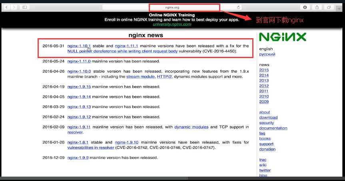Follow the resolver link
This screenshot has height=181, width=345.
pos(75,132)
